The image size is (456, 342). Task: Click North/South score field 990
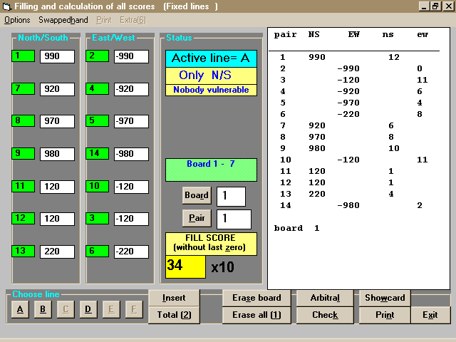pyautogui.click(x=57, y=56)
